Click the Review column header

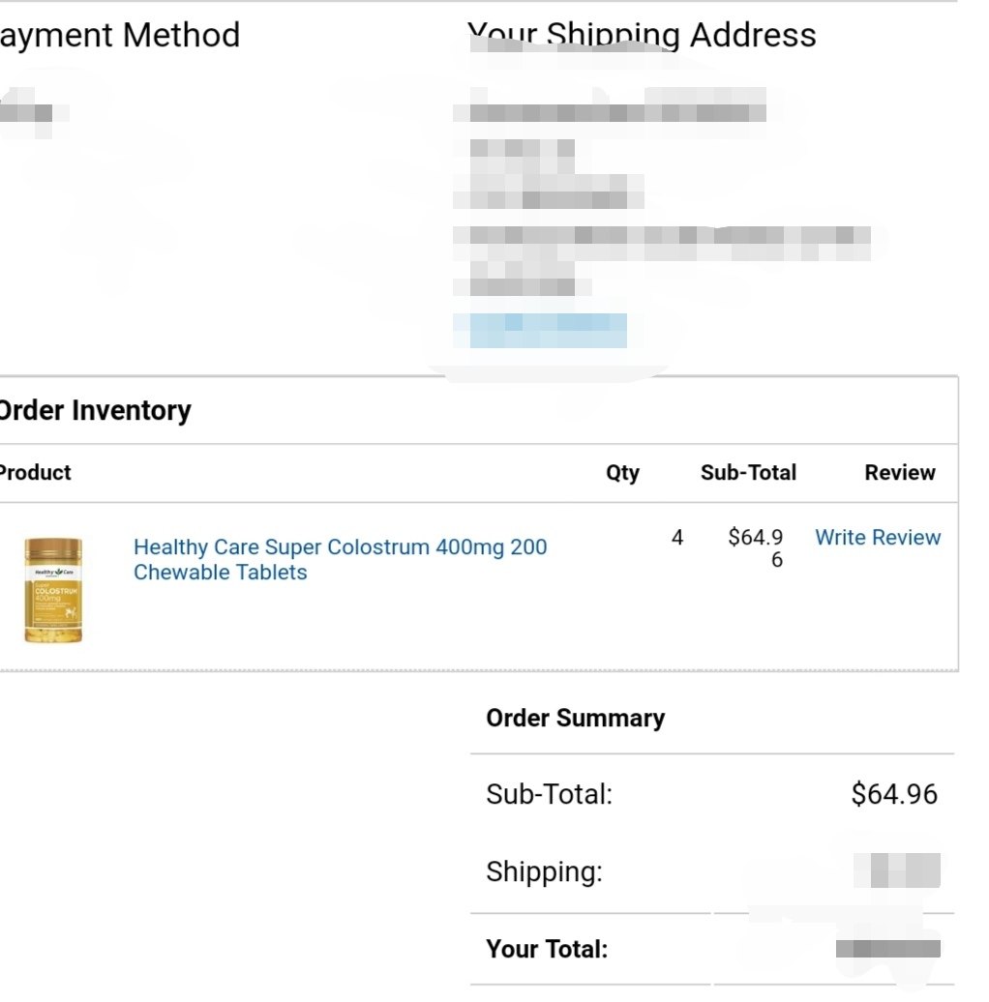pyautogui.click(x=900, y=472)
